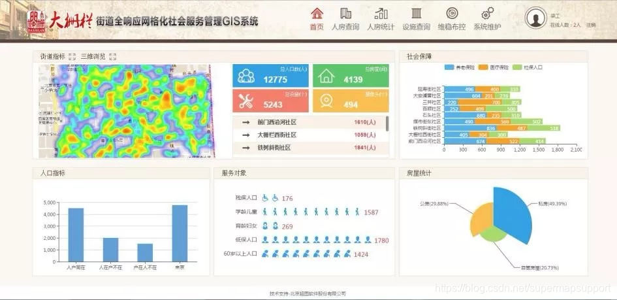Click the 私房(49.39%) pie label

click(552, 203)
